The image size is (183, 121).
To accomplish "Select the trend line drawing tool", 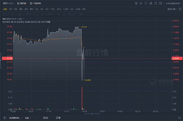I will click(5, 14).
